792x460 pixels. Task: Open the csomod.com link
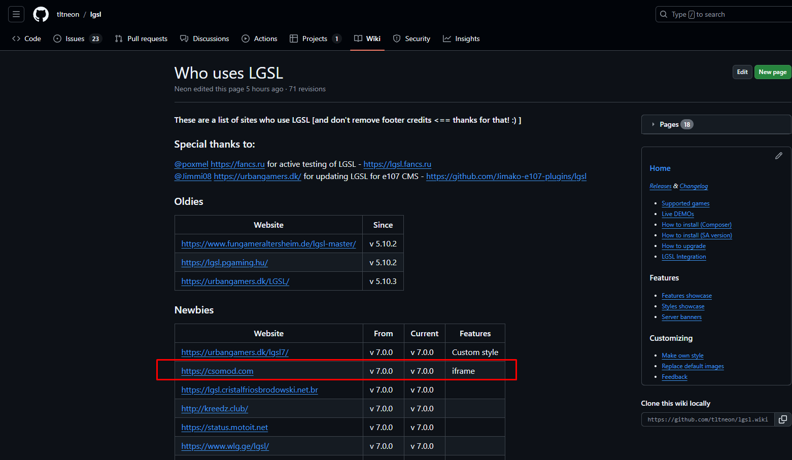click(217, 371)
